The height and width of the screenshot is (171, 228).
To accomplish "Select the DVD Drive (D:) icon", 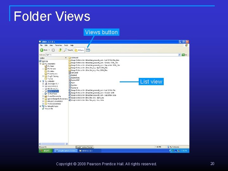I will point(46,89).
